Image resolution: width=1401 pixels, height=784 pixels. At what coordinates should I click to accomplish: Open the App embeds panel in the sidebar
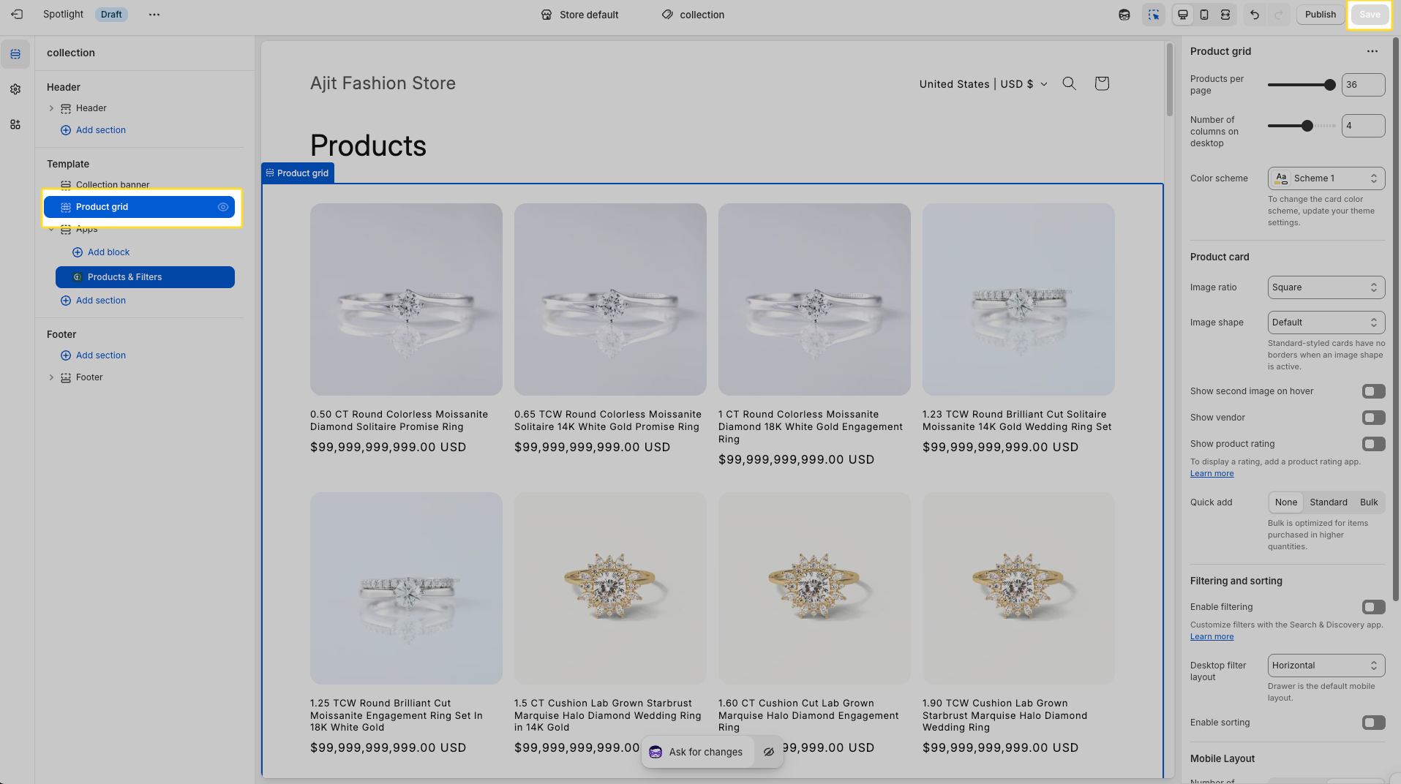click(15, 124)
